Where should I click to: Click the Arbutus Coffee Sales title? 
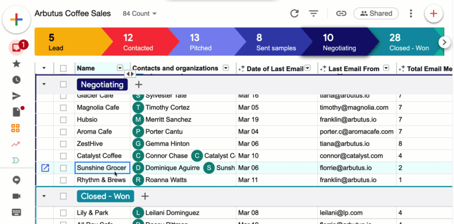[73, 14]
